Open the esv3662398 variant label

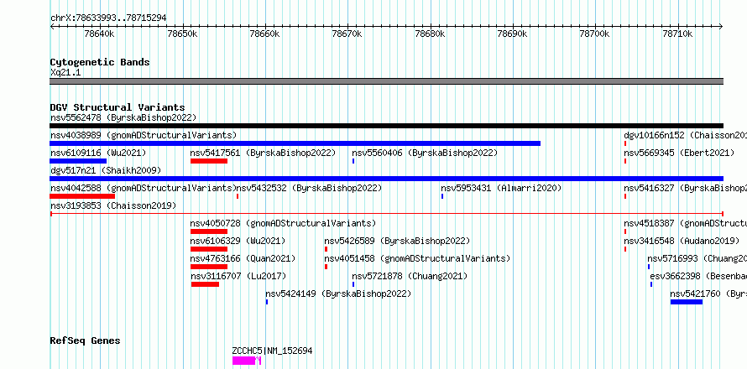tap(698, 276)
